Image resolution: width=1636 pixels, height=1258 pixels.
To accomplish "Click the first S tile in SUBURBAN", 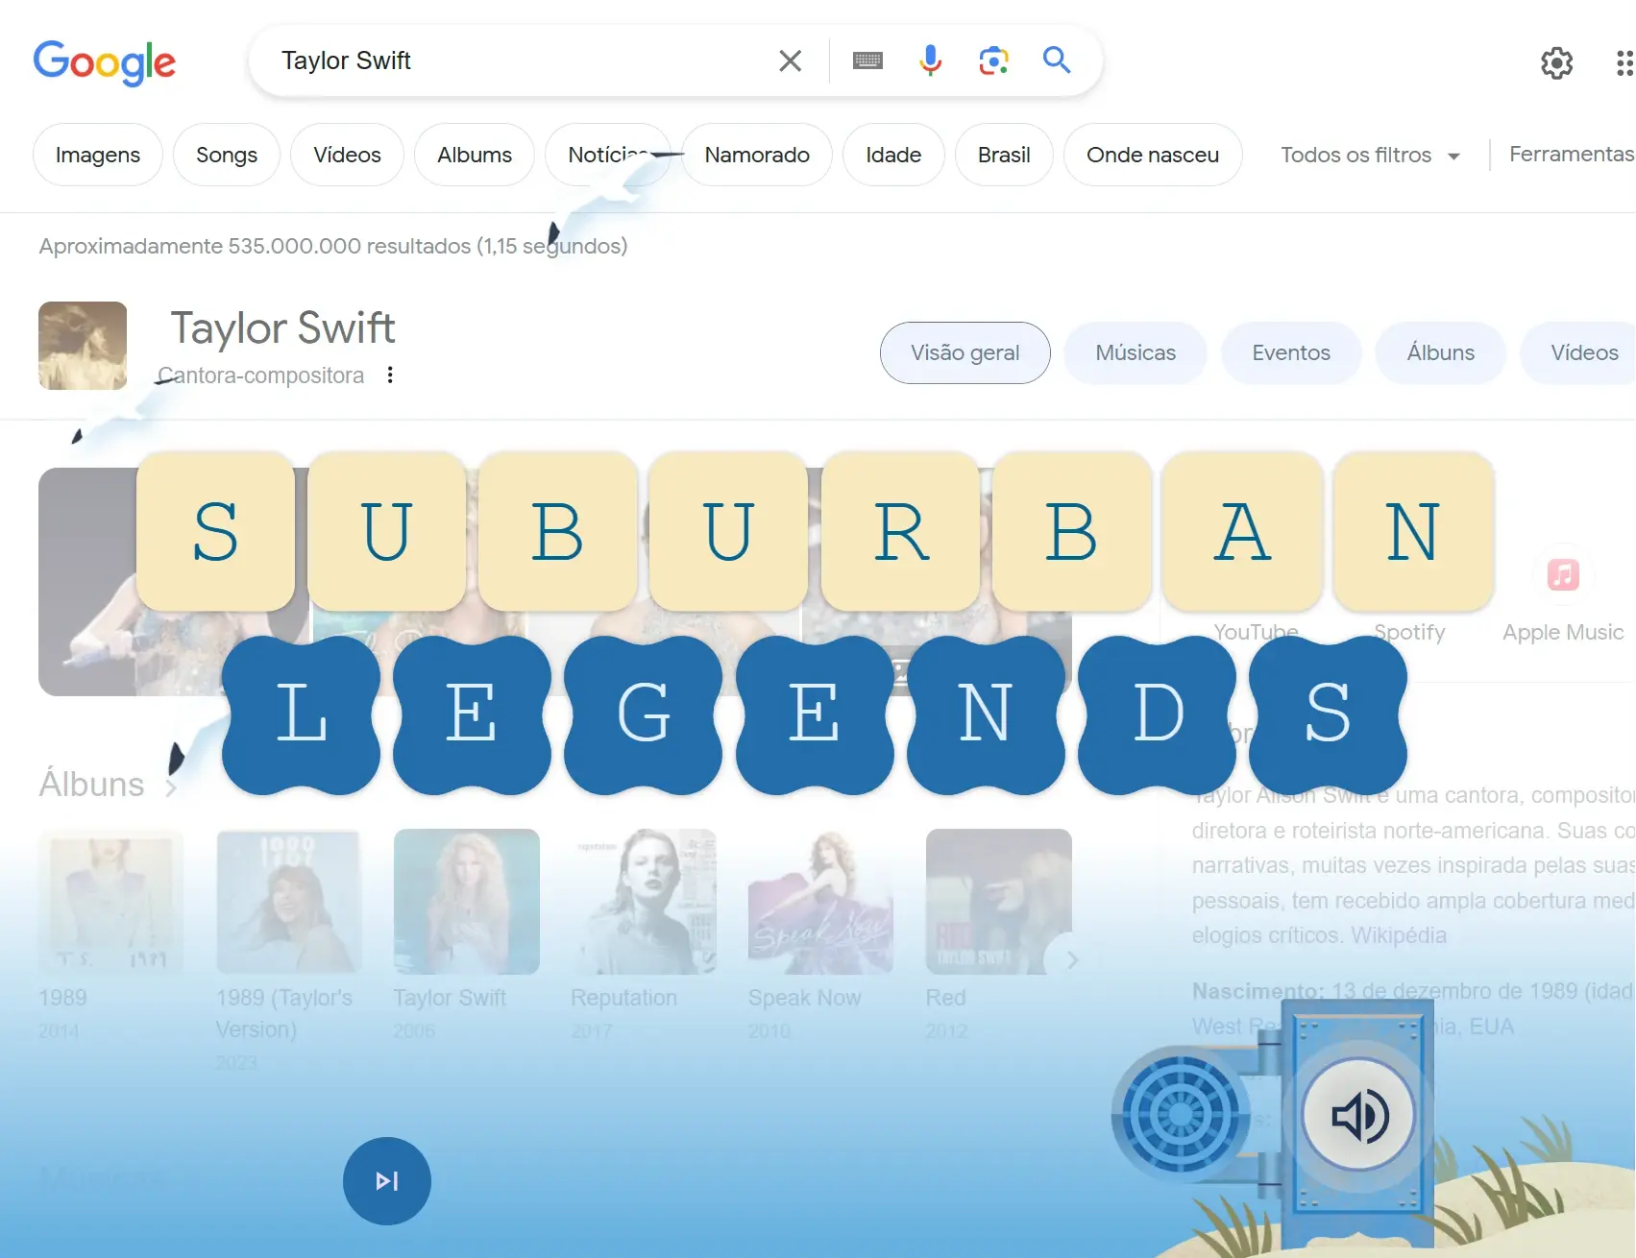I will tap(215, 531).
